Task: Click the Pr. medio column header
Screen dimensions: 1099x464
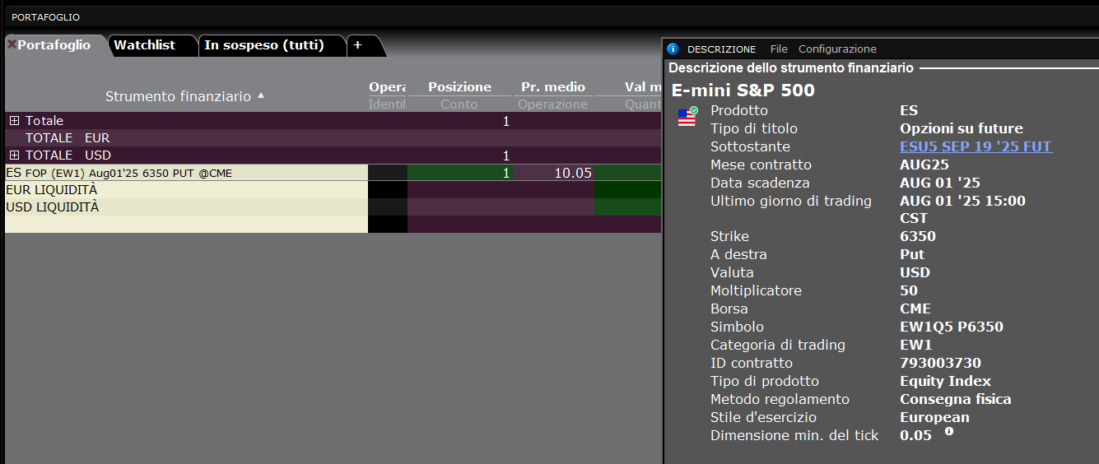Action: point(553,87)
